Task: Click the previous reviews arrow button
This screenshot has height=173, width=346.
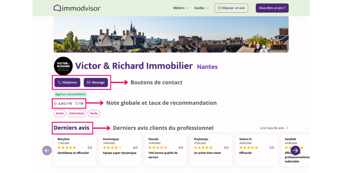Action: point(47,150)
